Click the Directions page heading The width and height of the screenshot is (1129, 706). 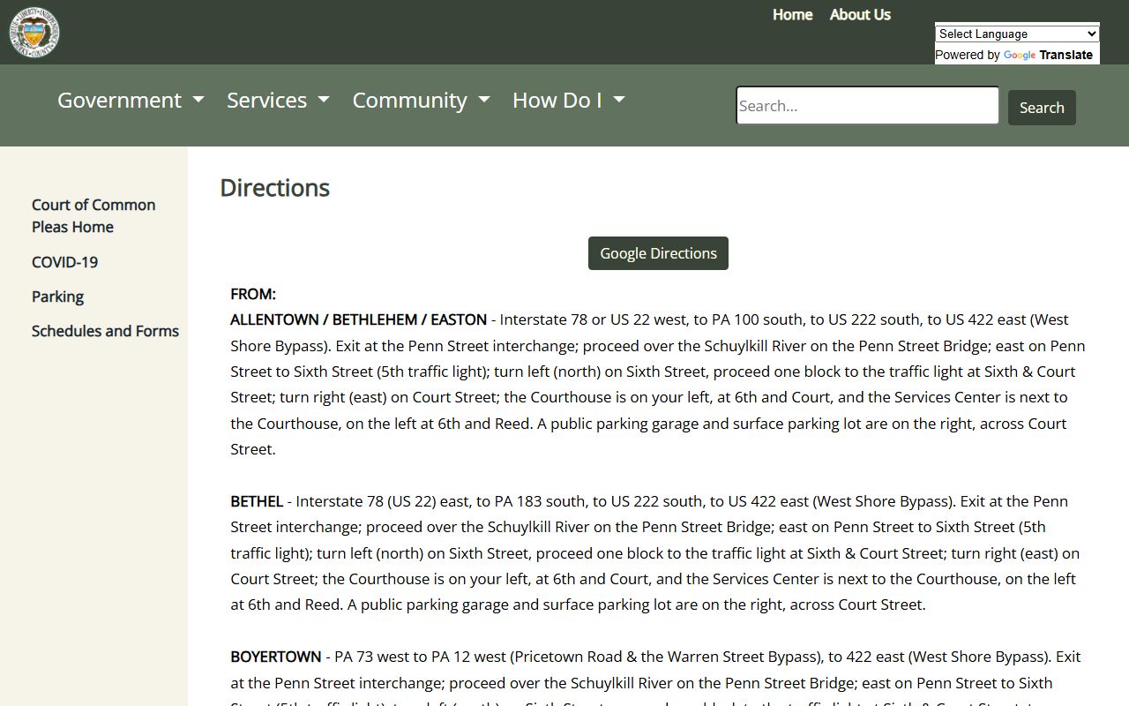click(x=274, y=188)
